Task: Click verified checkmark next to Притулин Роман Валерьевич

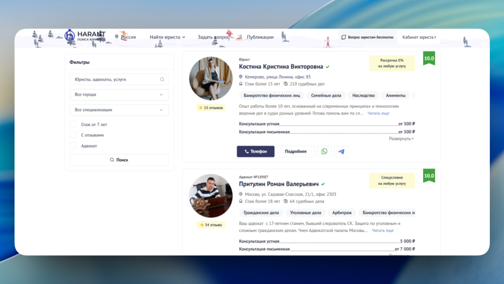Action: [x=323, y=184]
